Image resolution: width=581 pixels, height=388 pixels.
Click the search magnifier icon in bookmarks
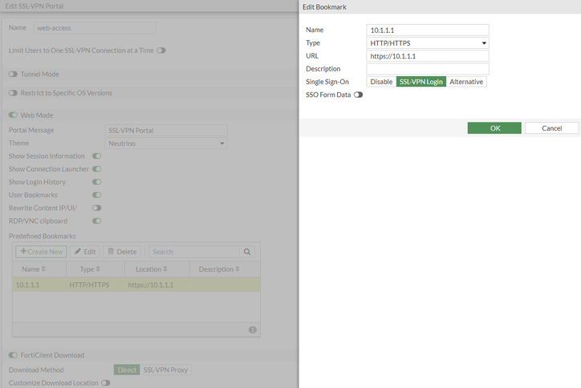click(x=247, y=252)
